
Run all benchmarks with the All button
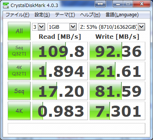19,31
